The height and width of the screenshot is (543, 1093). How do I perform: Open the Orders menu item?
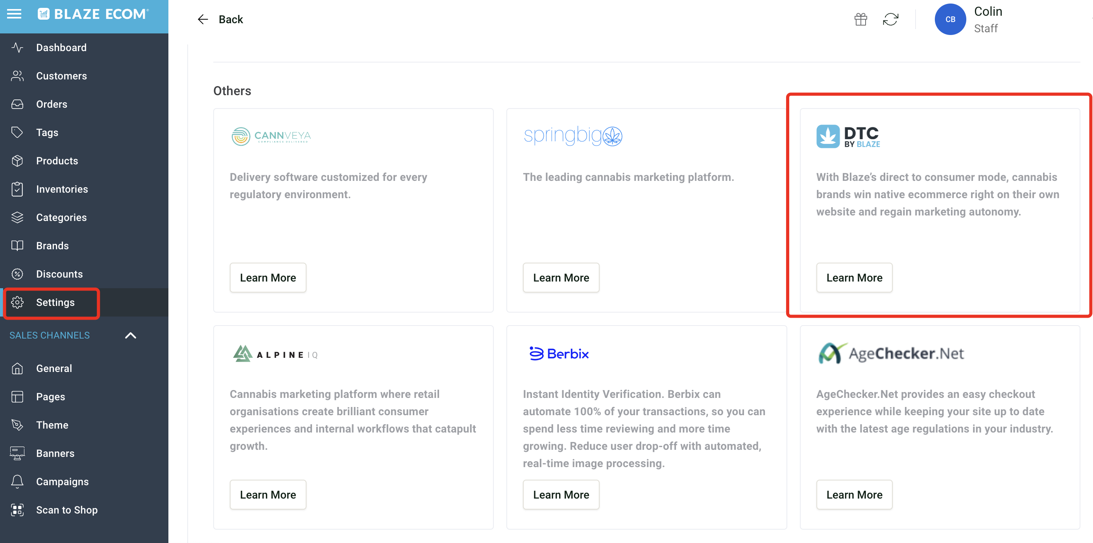tap(84, 104)
